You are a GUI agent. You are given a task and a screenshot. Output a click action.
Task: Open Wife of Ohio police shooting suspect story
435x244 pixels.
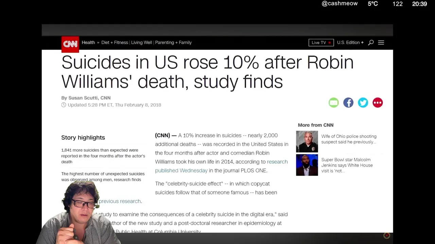coord(349,139)
